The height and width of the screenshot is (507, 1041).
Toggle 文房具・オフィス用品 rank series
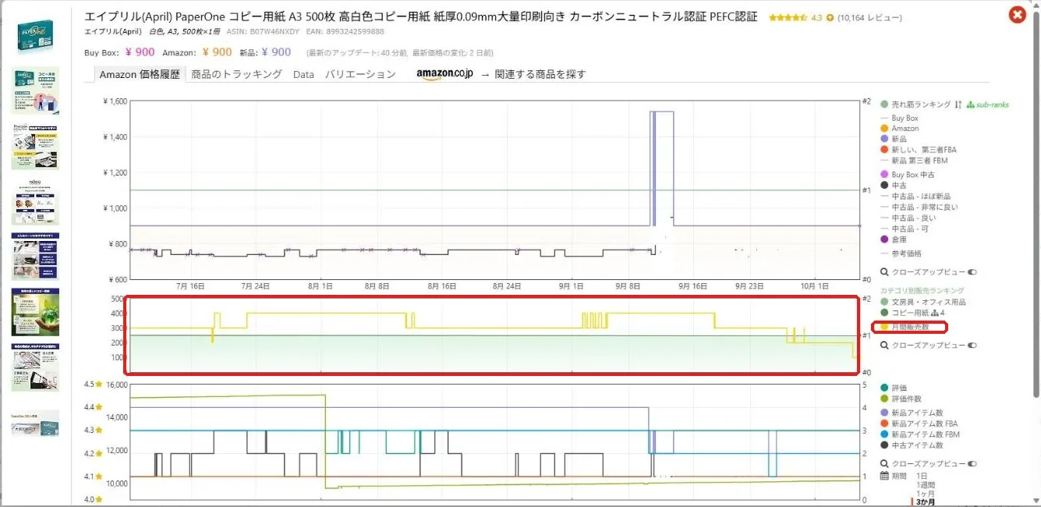coord(923,302)
